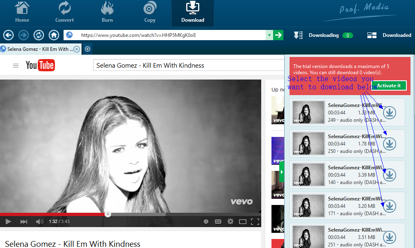Viewport: 415px width, 248px height.
Task: Click the Downloading count badge
Action: (347, 36)
